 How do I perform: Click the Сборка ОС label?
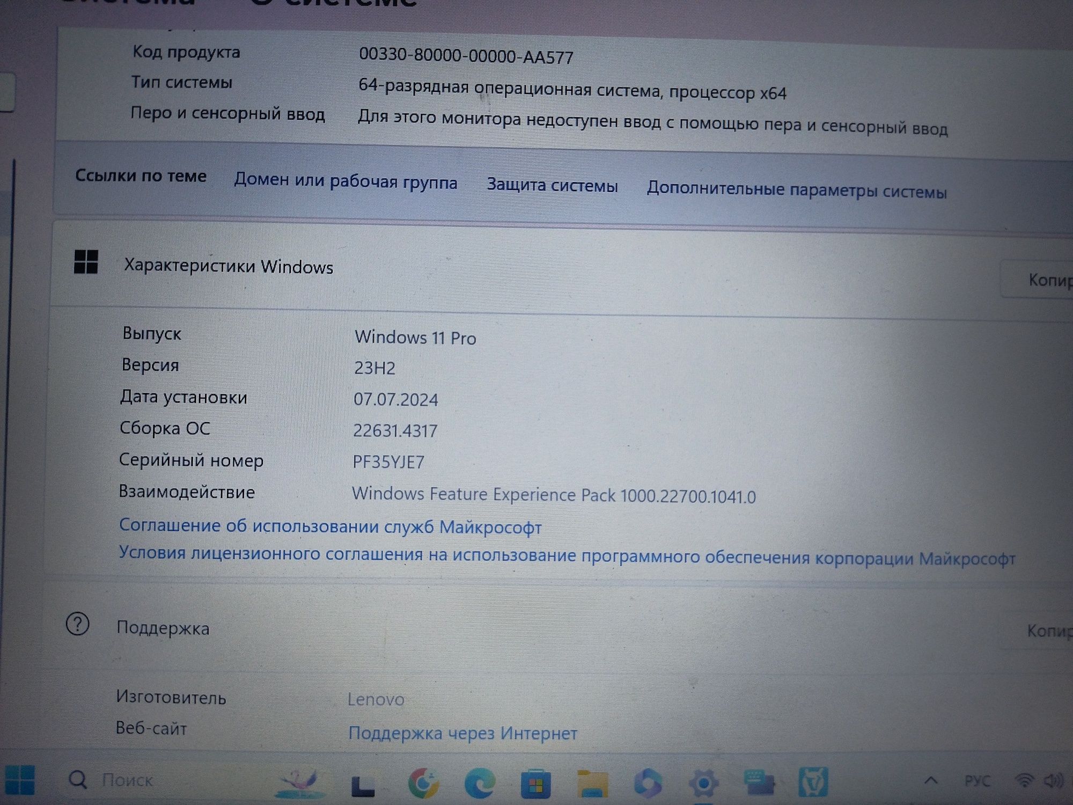(x=165, y=428)
